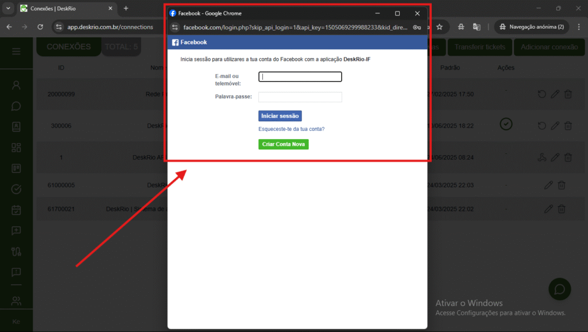Delete the connection in row 61000005
The height and width of the screenshot is (332, 588).
point(562,185)
